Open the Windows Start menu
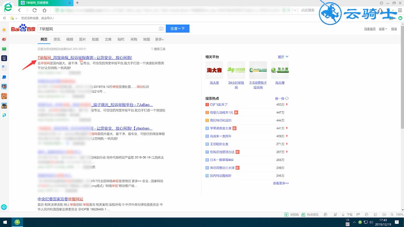This screenshot has width=404, height=227. (5, 222)
